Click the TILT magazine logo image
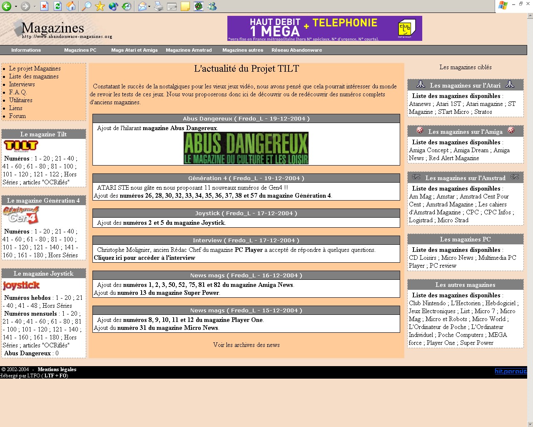This screenshot has width=533, height=427. (21, 146)
